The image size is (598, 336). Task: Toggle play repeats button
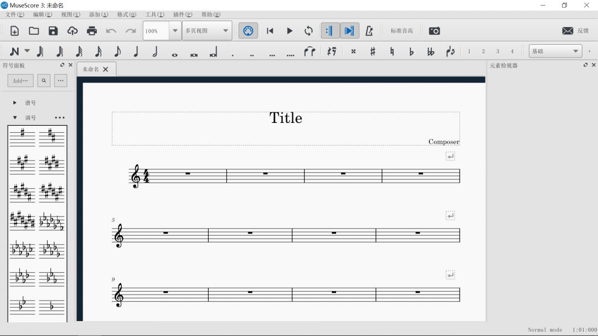click(x=330, y=31)
